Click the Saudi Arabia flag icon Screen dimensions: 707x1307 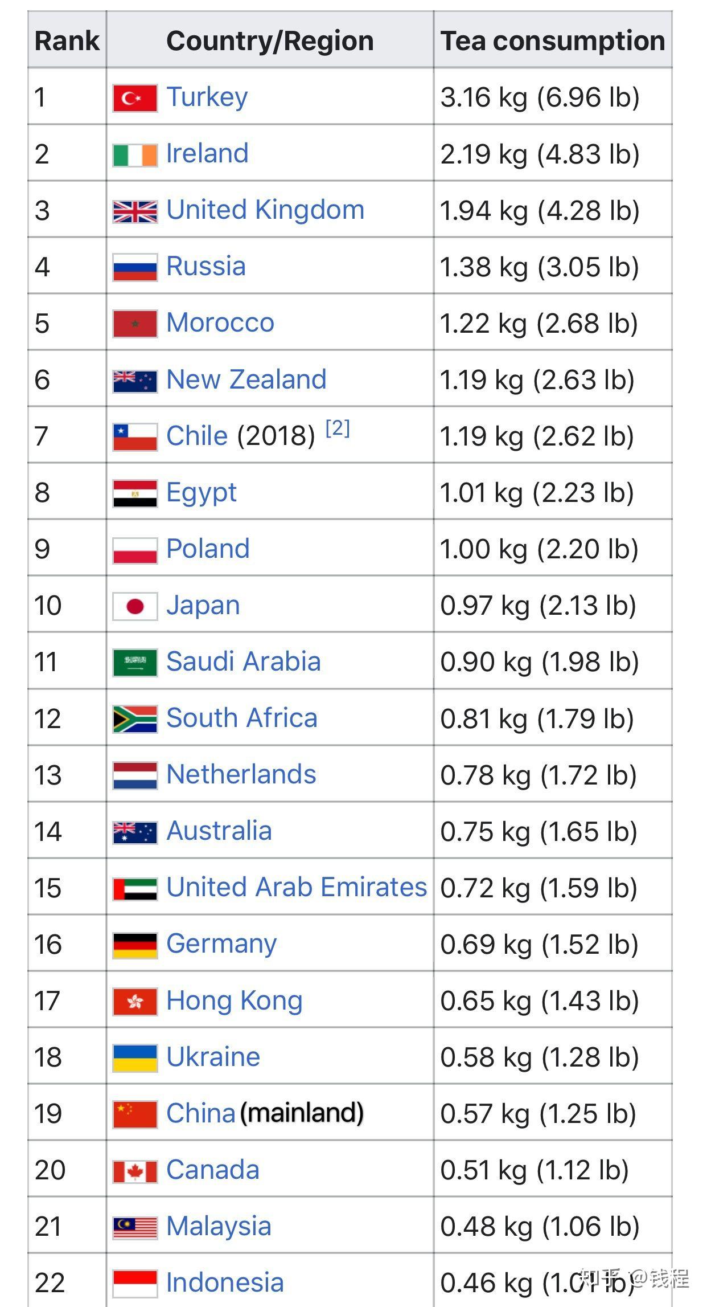tap(135, 663)
